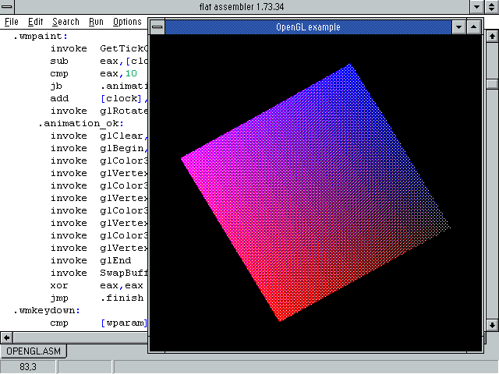Click the invoke glRotate line
The height and width of the screenshot is (374, 499).
coord(99,111)
